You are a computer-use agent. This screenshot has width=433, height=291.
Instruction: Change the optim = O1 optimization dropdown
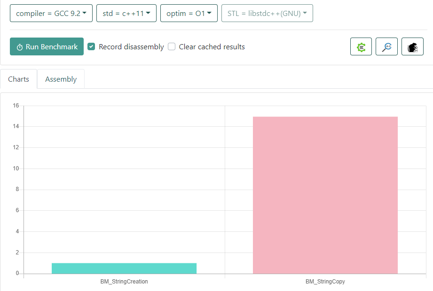(x=189, y=13)
